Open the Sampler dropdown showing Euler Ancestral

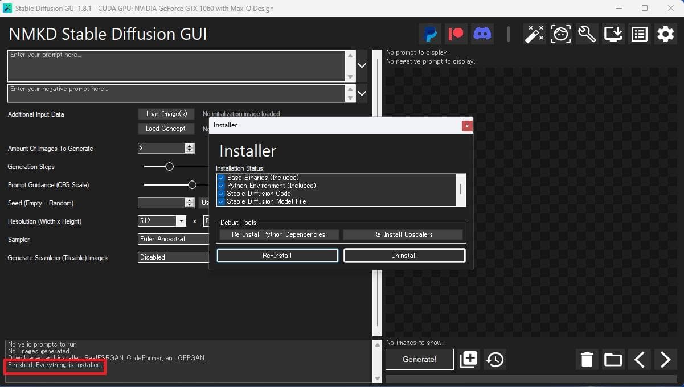click(x=174, y=239)
